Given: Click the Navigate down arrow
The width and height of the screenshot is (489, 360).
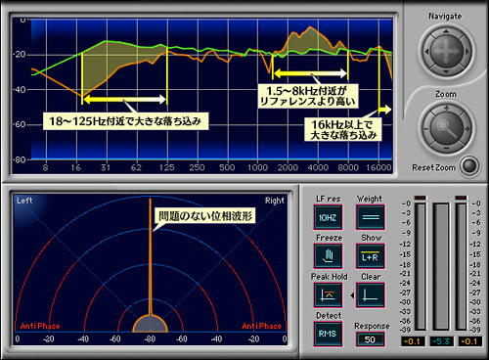Looking at the screenshot, I should coord(446,71).
